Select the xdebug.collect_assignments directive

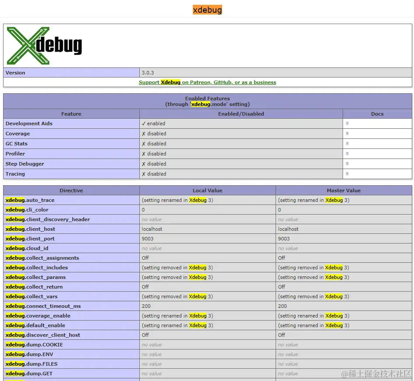[42, 258]
